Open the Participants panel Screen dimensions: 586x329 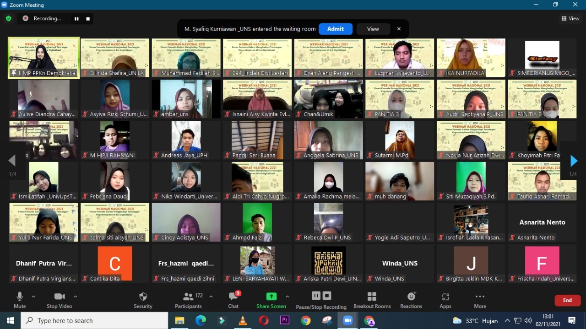coord(188,300)
